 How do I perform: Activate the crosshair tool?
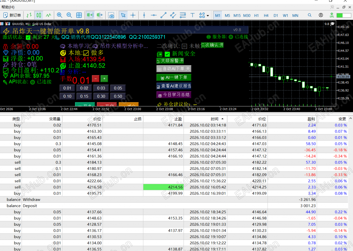133,15
